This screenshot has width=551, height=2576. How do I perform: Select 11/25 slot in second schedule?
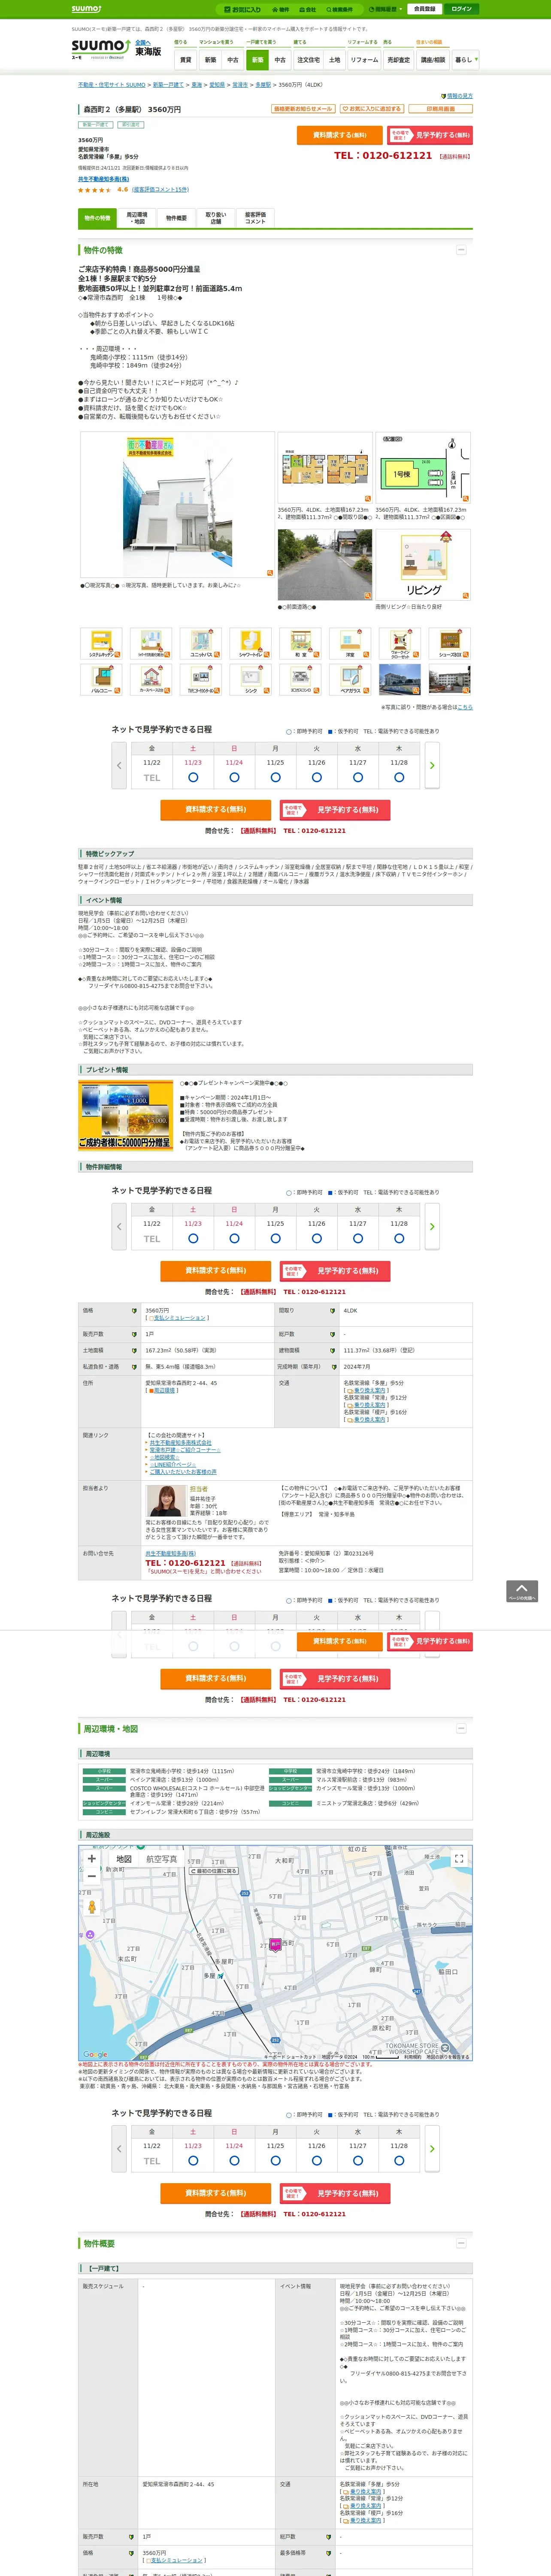[x=275, y=1238]
